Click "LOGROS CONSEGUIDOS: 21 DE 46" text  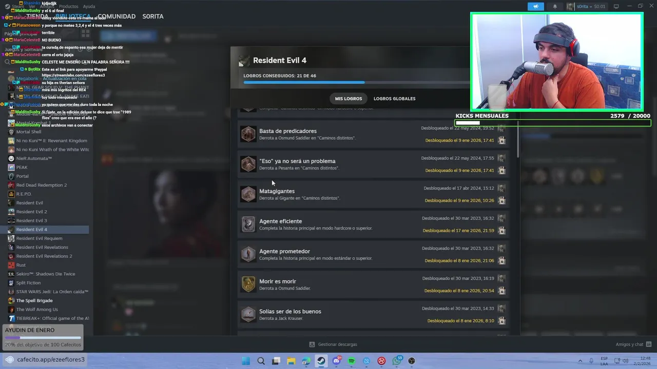(280, 75)
